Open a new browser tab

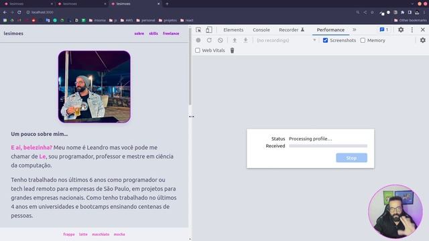tap(167, 4)
